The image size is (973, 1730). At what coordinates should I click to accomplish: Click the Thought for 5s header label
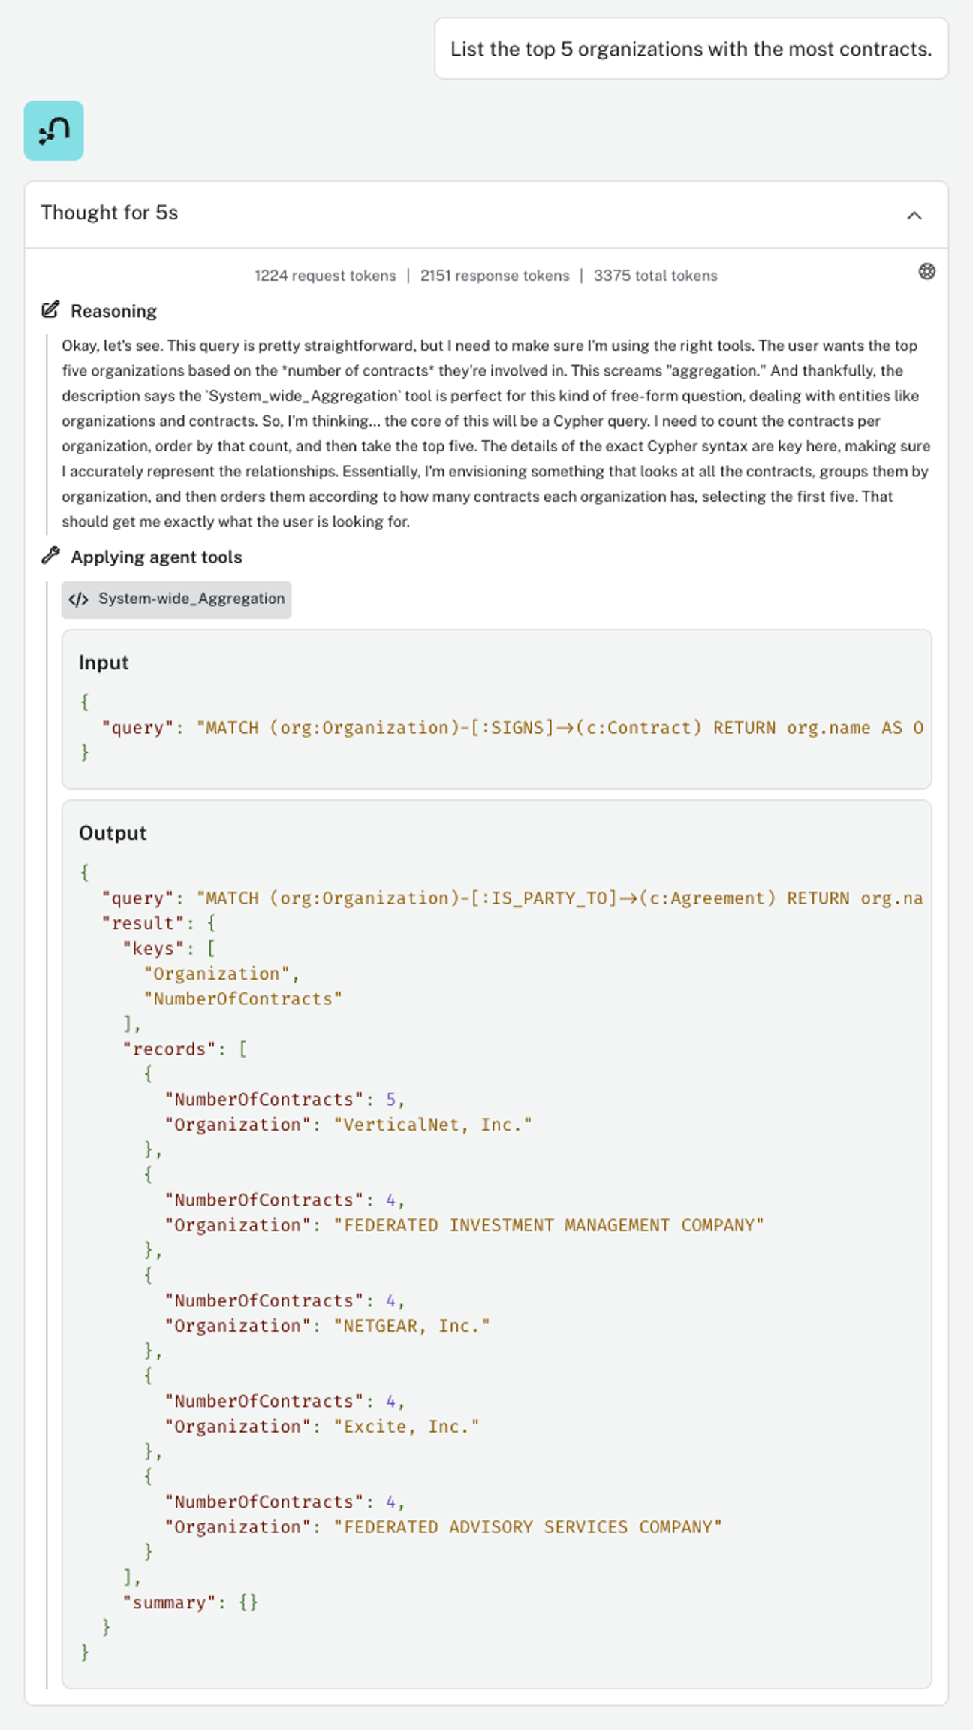point(108,213)
